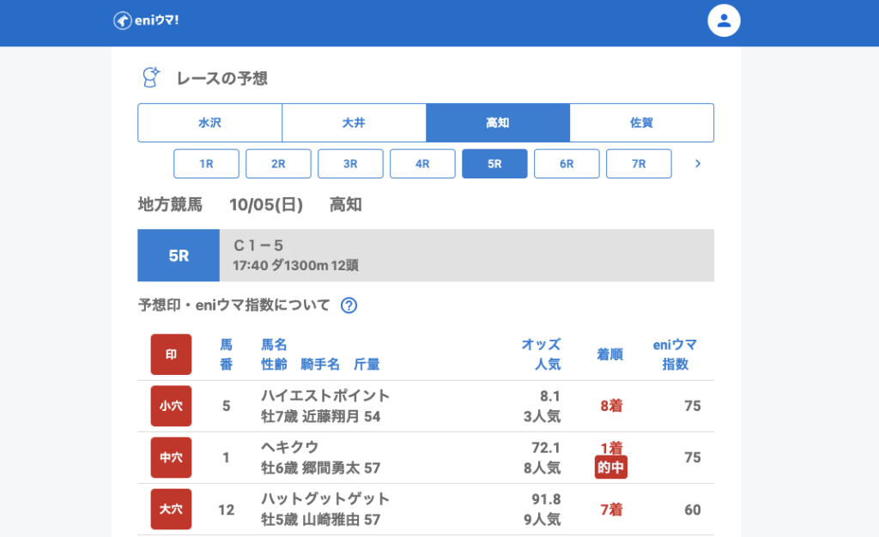Select the 水沢 racecourse tab

[x=209, y=123]
